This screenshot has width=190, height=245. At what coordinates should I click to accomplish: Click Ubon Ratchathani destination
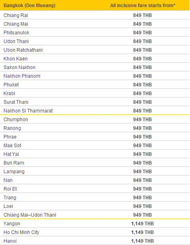(23, 50)
